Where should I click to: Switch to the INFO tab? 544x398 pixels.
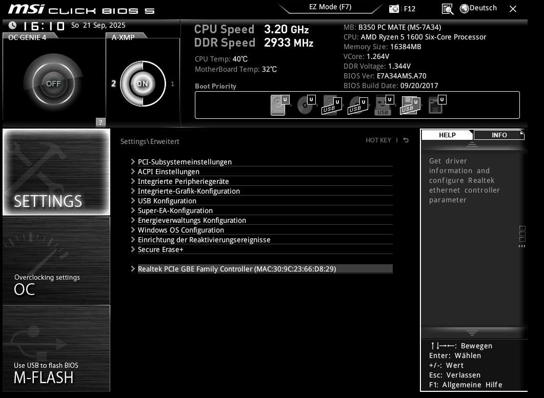tap(499, 135)
